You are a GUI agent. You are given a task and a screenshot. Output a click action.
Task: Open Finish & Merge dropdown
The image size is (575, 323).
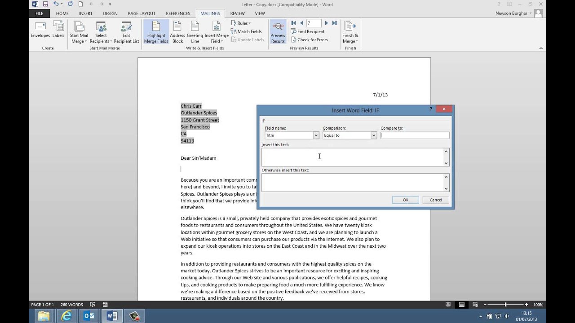pyautogui.click(x=350, y=32)
